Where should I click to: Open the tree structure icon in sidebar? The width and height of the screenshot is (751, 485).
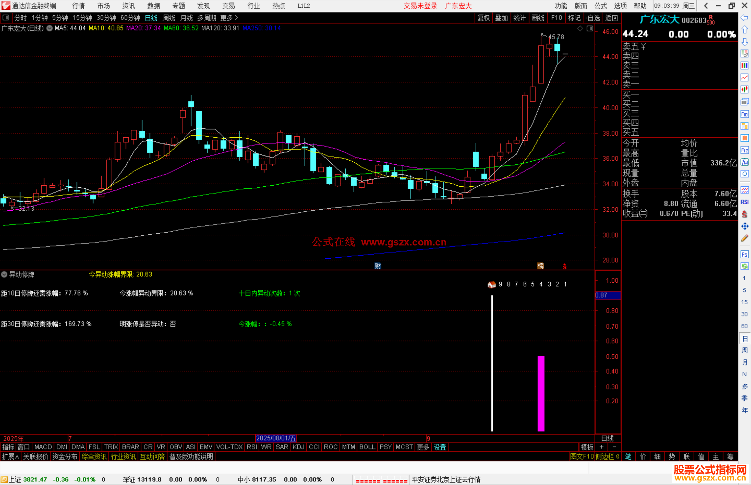click(x=744, y=126)
